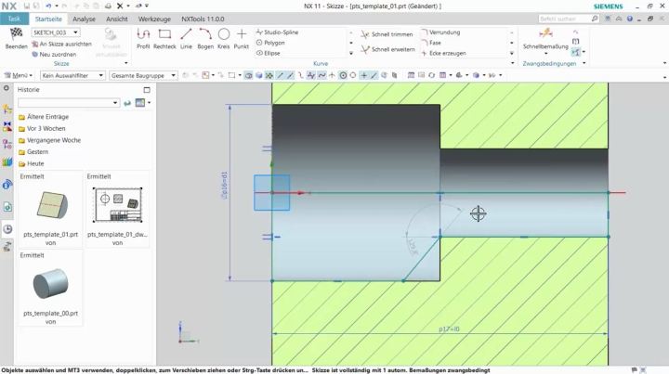The height and width of the screenshot is (374, 669).
Task: Click the Schnellbemaßung dimension tool
Action: point(545,37)
